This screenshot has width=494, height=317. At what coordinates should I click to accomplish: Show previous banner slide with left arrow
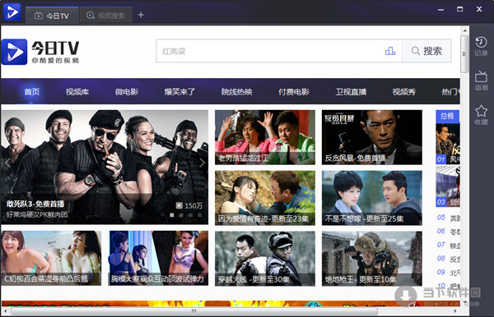click(7, 163)
